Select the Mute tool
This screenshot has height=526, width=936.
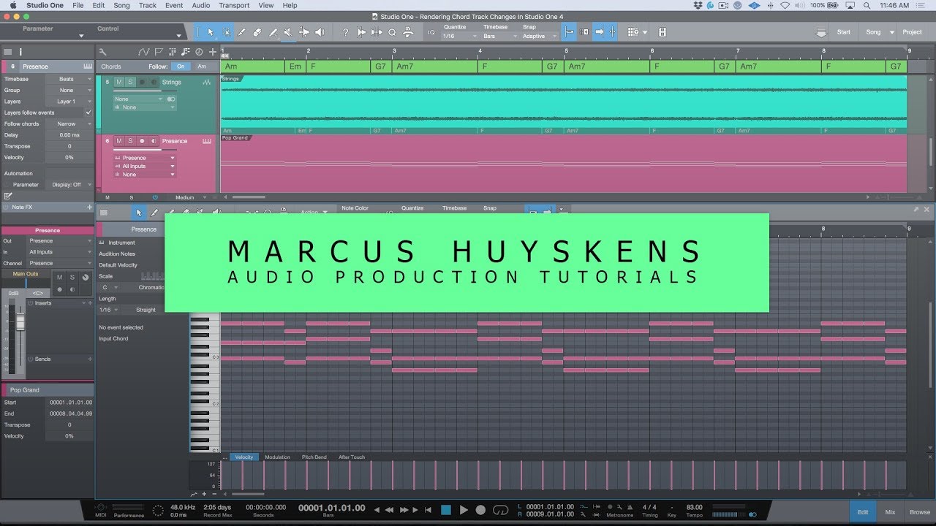point(288,32)
